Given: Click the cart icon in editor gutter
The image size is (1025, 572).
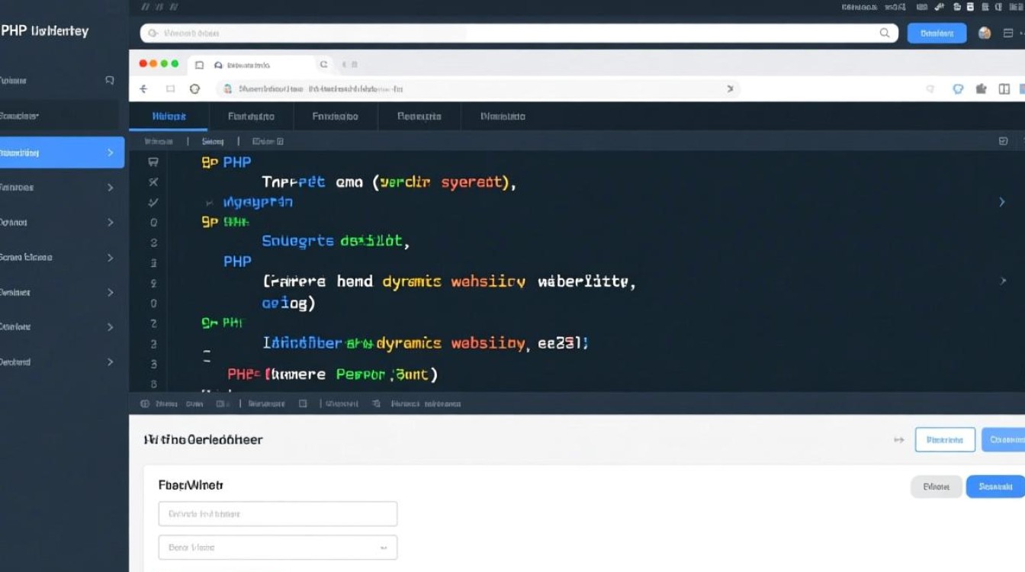Looking at the screenshot, I should pyautogui.click(x=153, y=162).
